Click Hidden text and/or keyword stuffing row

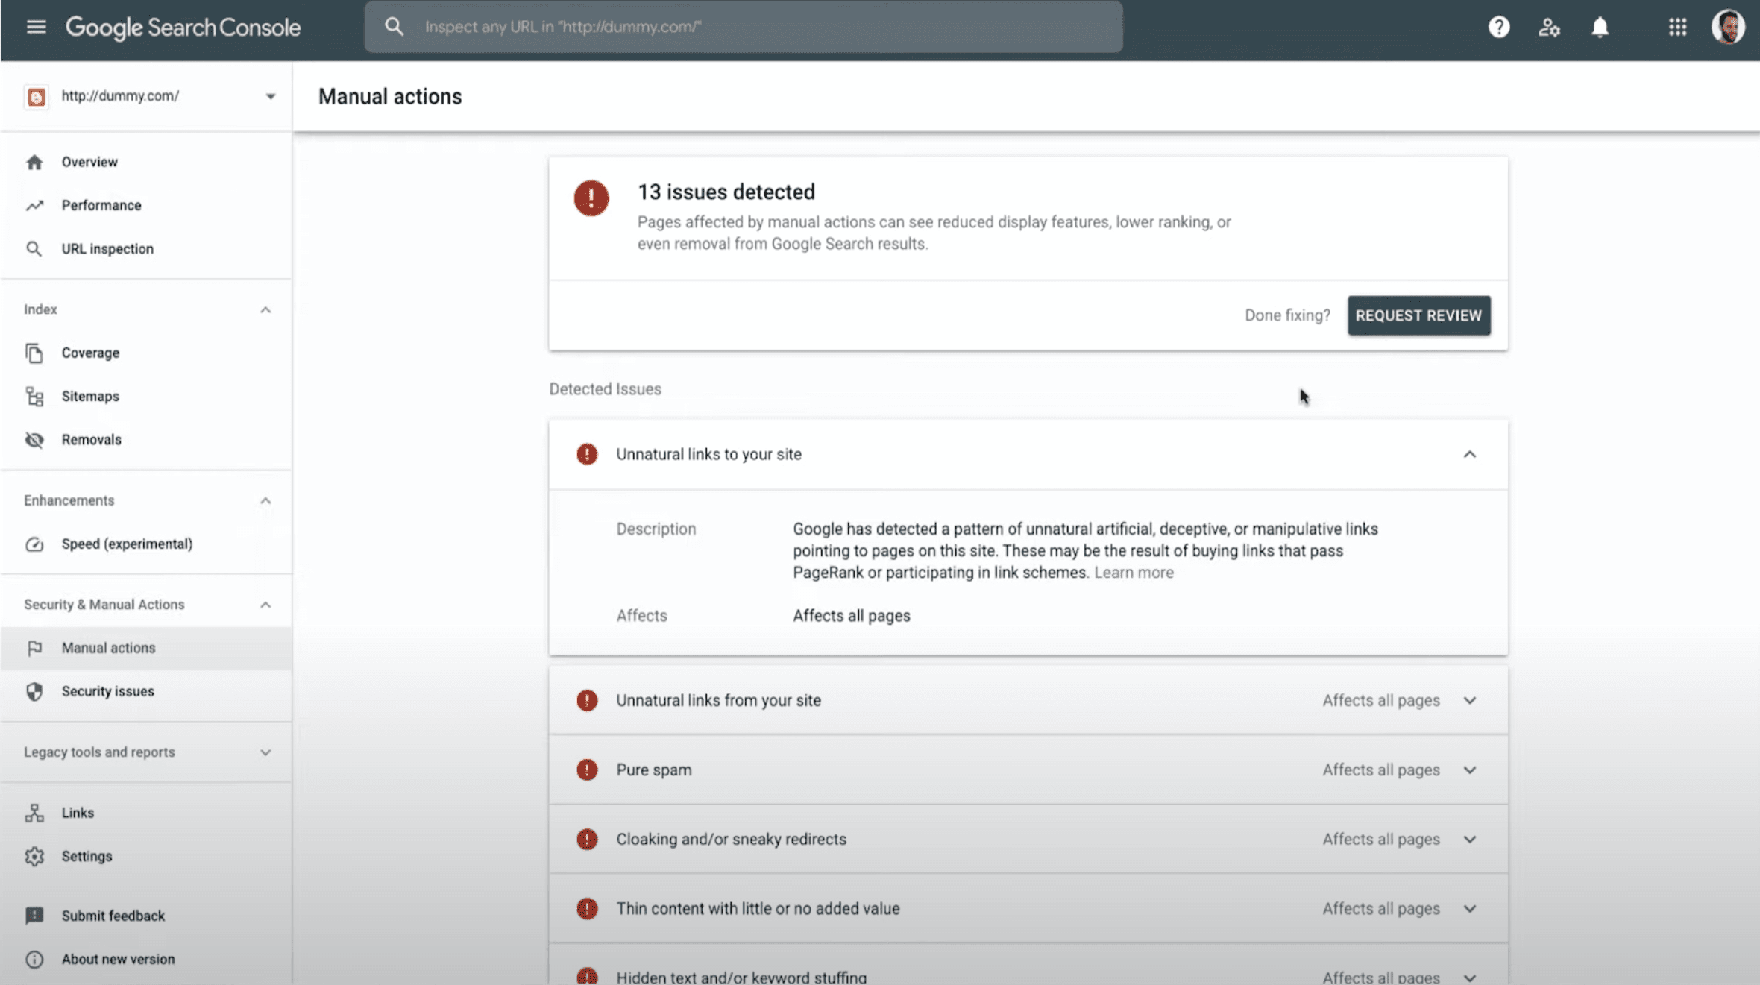coord(1028,965)
